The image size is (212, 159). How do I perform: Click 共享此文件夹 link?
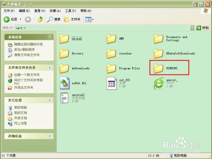[x=24, y=88]
